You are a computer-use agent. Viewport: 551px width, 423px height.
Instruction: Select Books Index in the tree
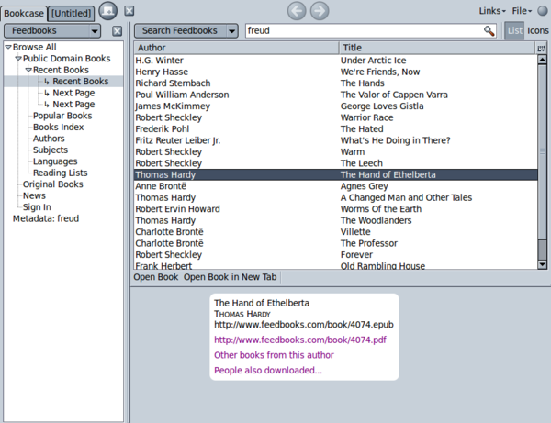[58, 127]
